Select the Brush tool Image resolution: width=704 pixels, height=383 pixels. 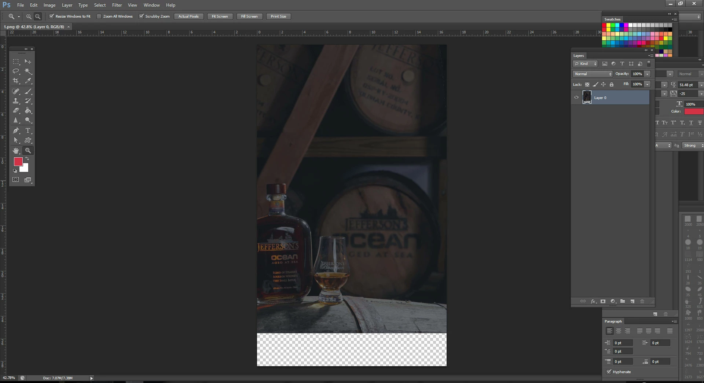[x=28, y=91]
